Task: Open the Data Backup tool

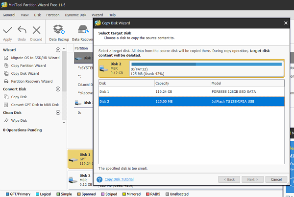Action: click(59, 31)
